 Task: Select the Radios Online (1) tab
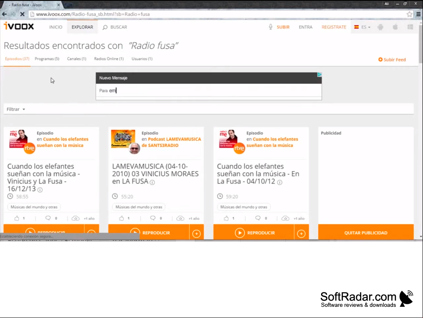tap(109, 59)
